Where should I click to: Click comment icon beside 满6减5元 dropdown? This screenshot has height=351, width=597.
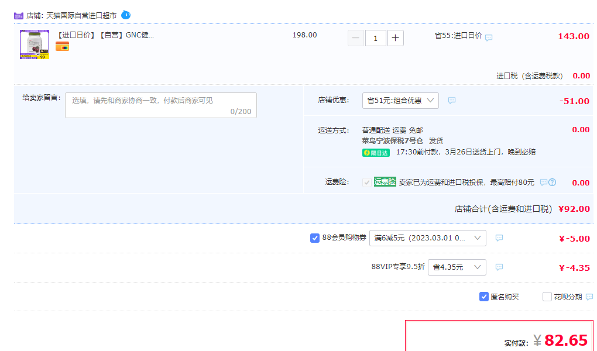pos(499,238)
